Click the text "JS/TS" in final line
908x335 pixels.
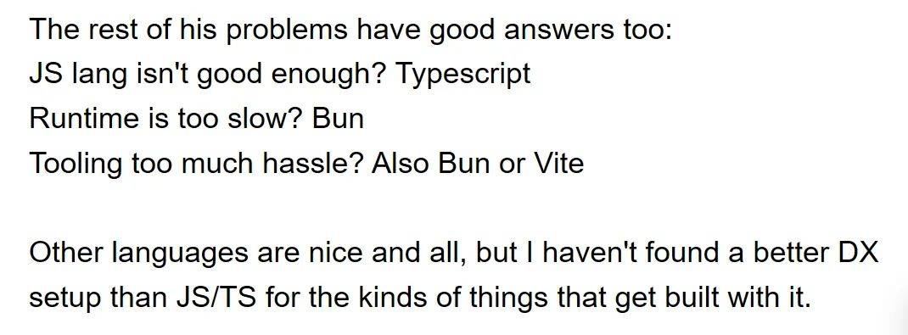pyautogui.click(x=216, y=299)
